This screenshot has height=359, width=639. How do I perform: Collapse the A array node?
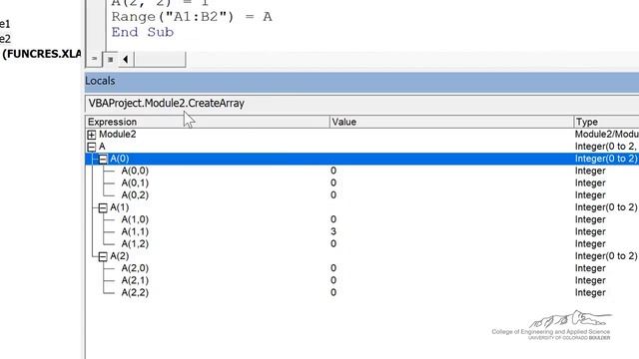pos(92,147)
